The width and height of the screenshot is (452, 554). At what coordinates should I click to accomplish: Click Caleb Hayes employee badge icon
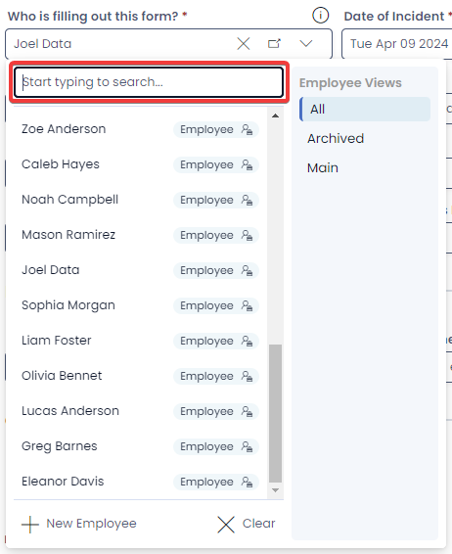point(247,164)
